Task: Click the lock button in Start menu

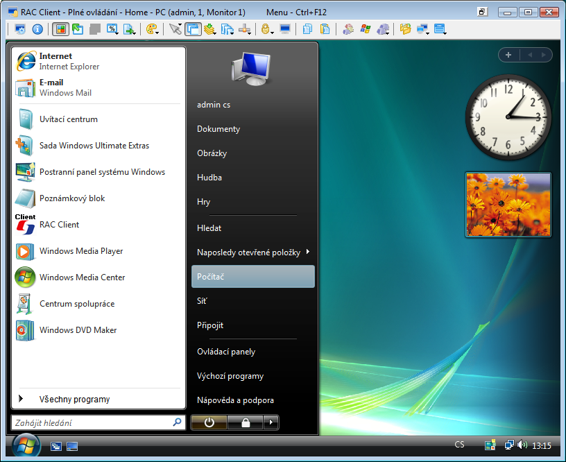Action: pyautogui.click(x=245, y=422)
